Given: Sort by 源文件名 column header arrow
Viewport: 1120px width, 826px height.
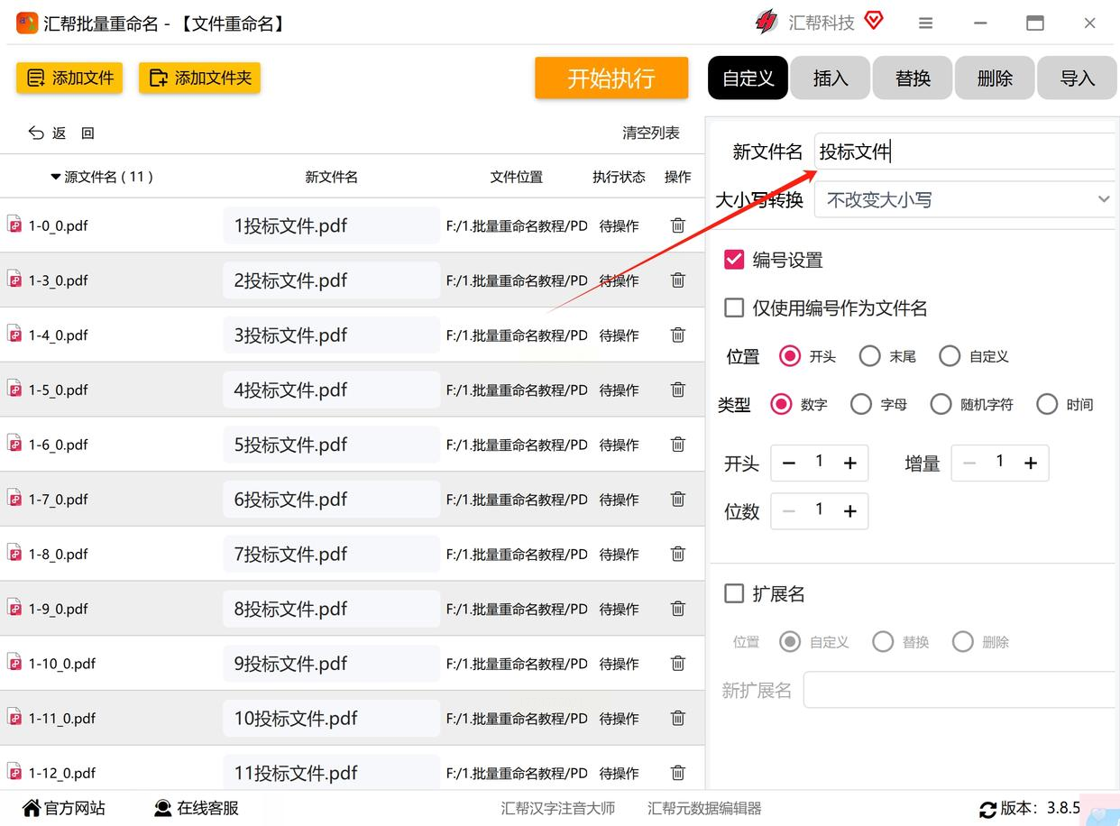Looking at the screenshot, I should tap(56, 177).
